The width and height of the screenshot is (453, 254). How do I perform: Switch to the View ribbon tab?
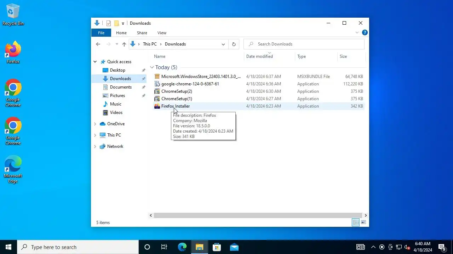click(x=162, y=33)
